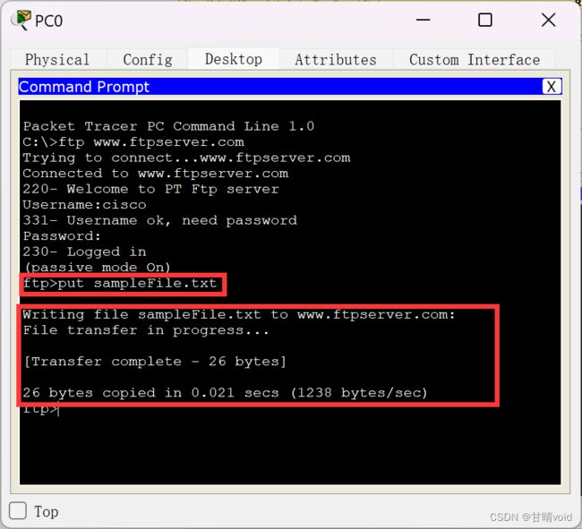Click the Command Prompt title bar label
Screen dimensions: 582x529
[x=84, y=87]
